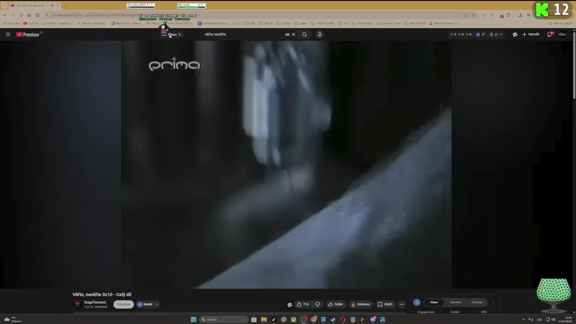Switch to the Overview tab
The image size is (576, 324).
point(455,302)
